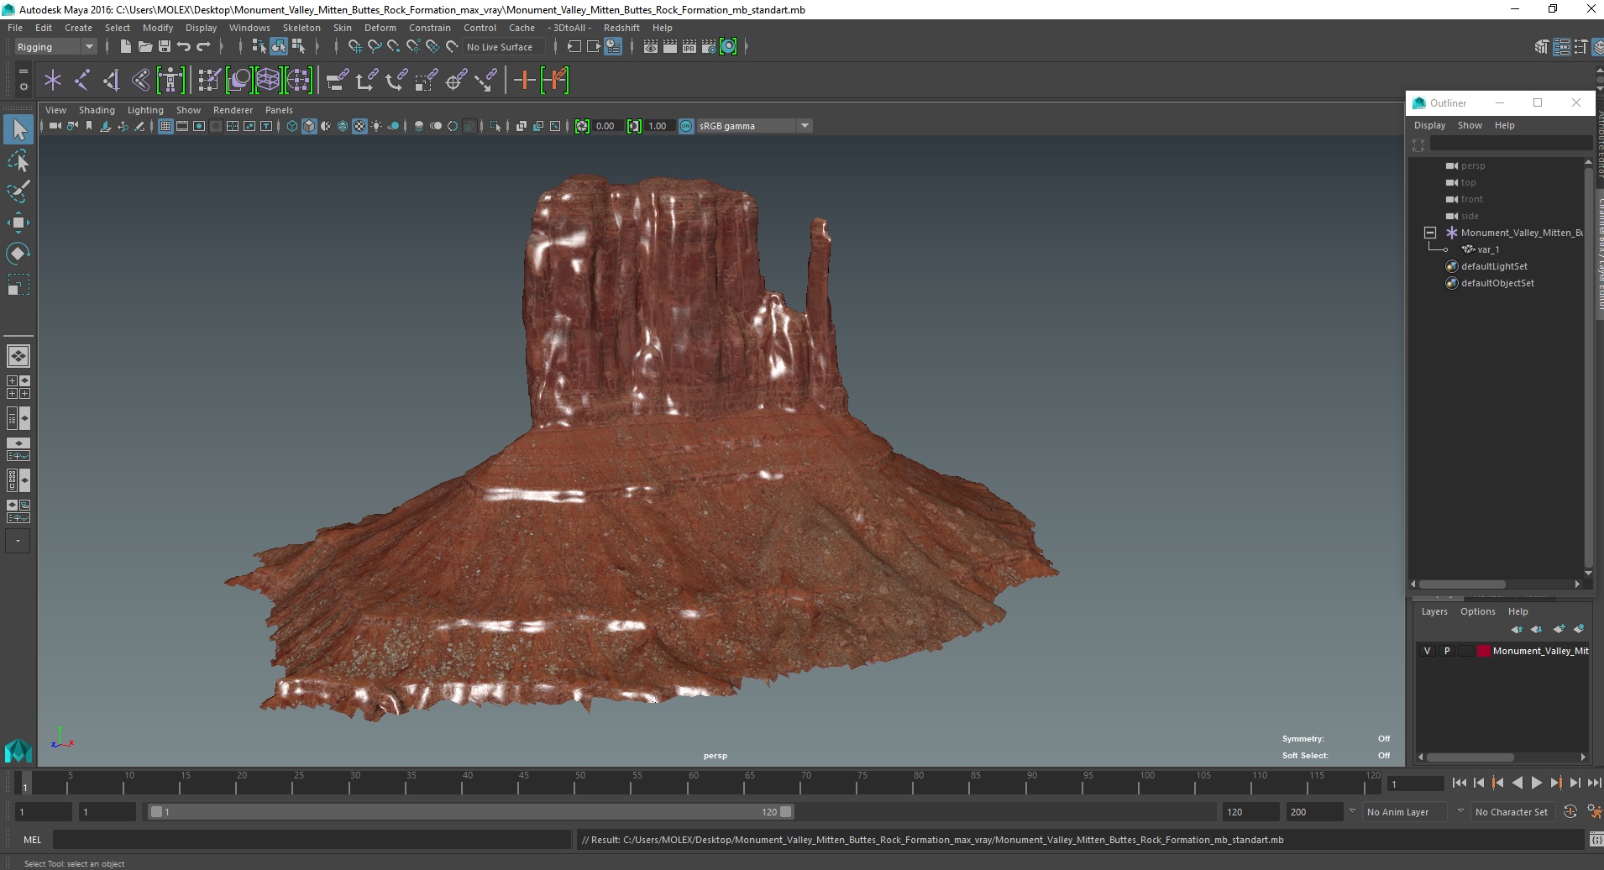Choose the Paint selection tool
The height and width of the screenshot is (870, 1604).
click(x=18, y=191)
